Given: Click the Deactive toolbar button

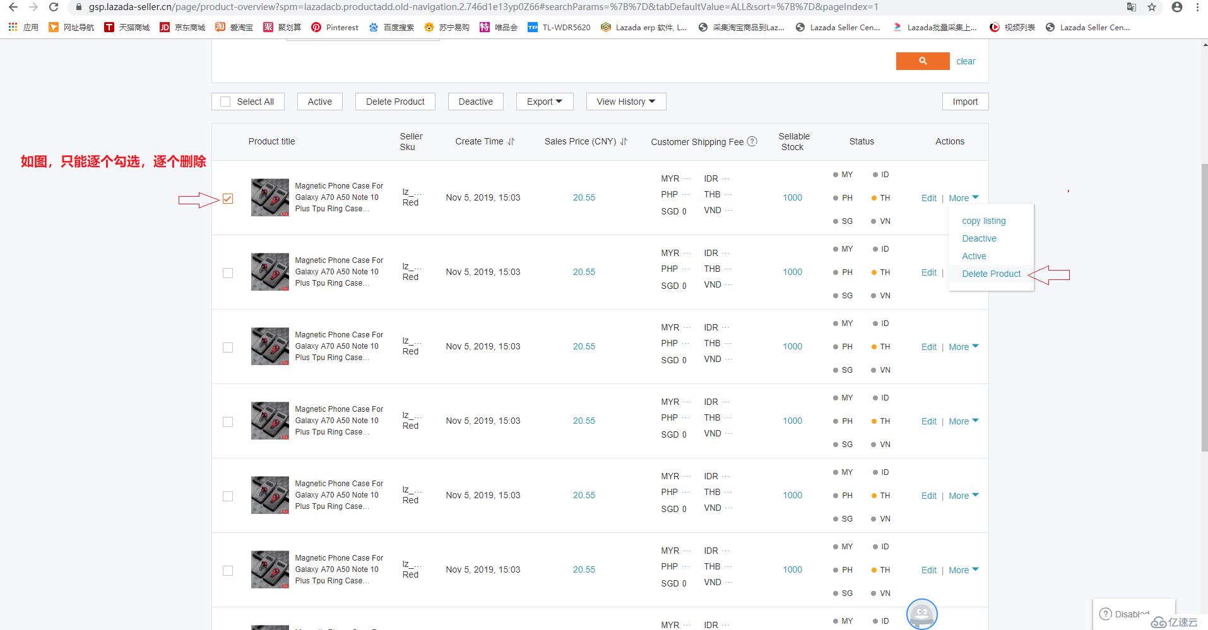Looking at the screenshot, I should coord(475,102).
